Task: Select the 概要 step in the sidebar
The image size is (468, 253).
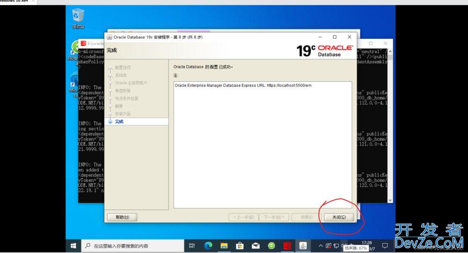Action: click(x=119, y=106)
